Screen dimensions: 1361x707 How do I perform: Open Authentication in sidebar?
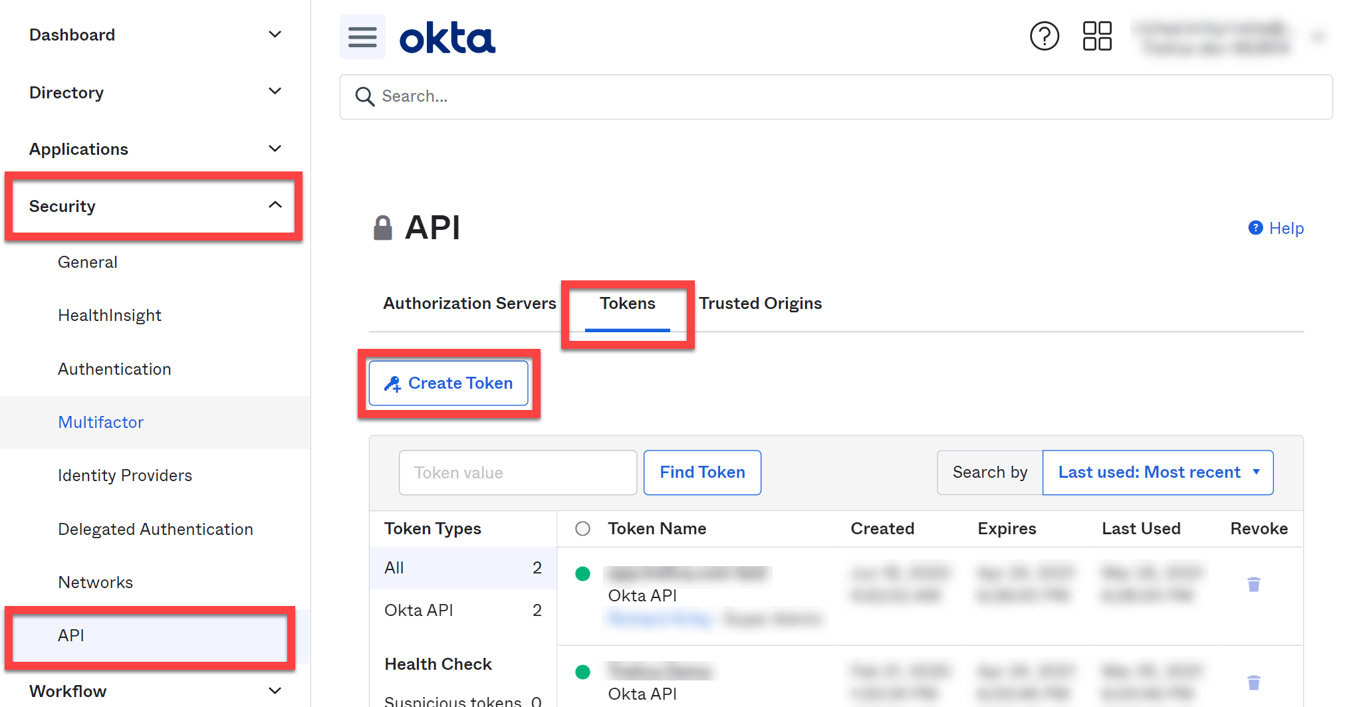pos(114,369)
